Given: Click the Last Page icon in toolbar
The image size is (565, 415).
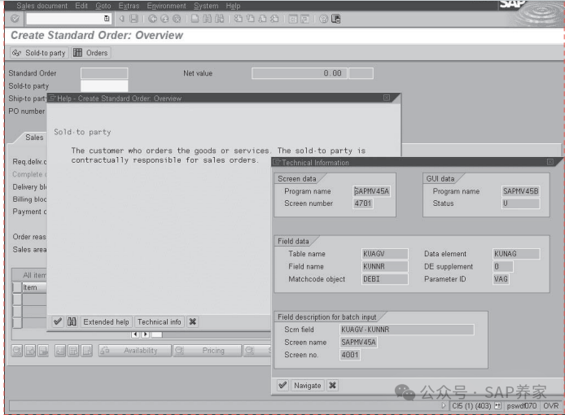Looking at the screenshot, I should (274, 19).
